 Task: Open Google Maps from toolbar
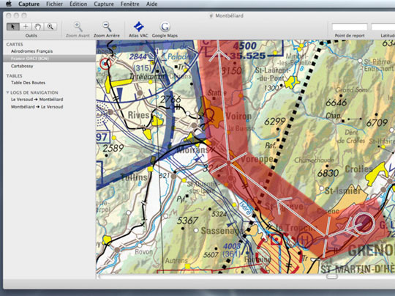(165, 26)
